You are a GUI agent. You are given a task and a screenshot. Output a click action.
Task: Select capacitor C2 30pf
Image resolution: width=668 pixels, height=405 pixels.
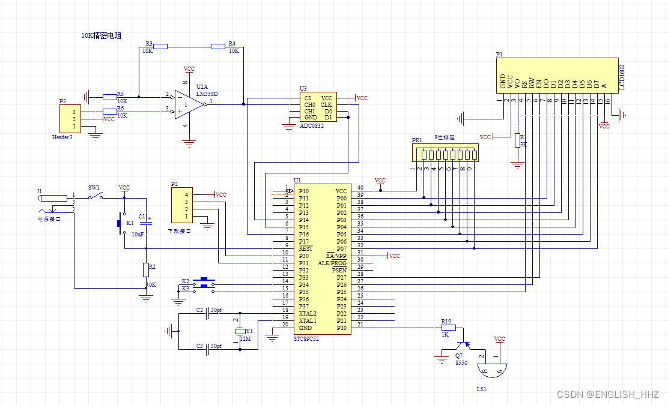tap(207, 314)
